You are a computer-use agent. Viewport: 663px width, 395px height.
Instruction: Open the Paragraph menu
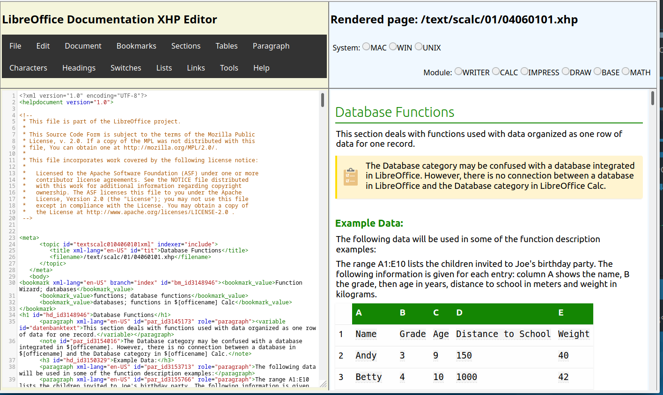tap(271, 46)
